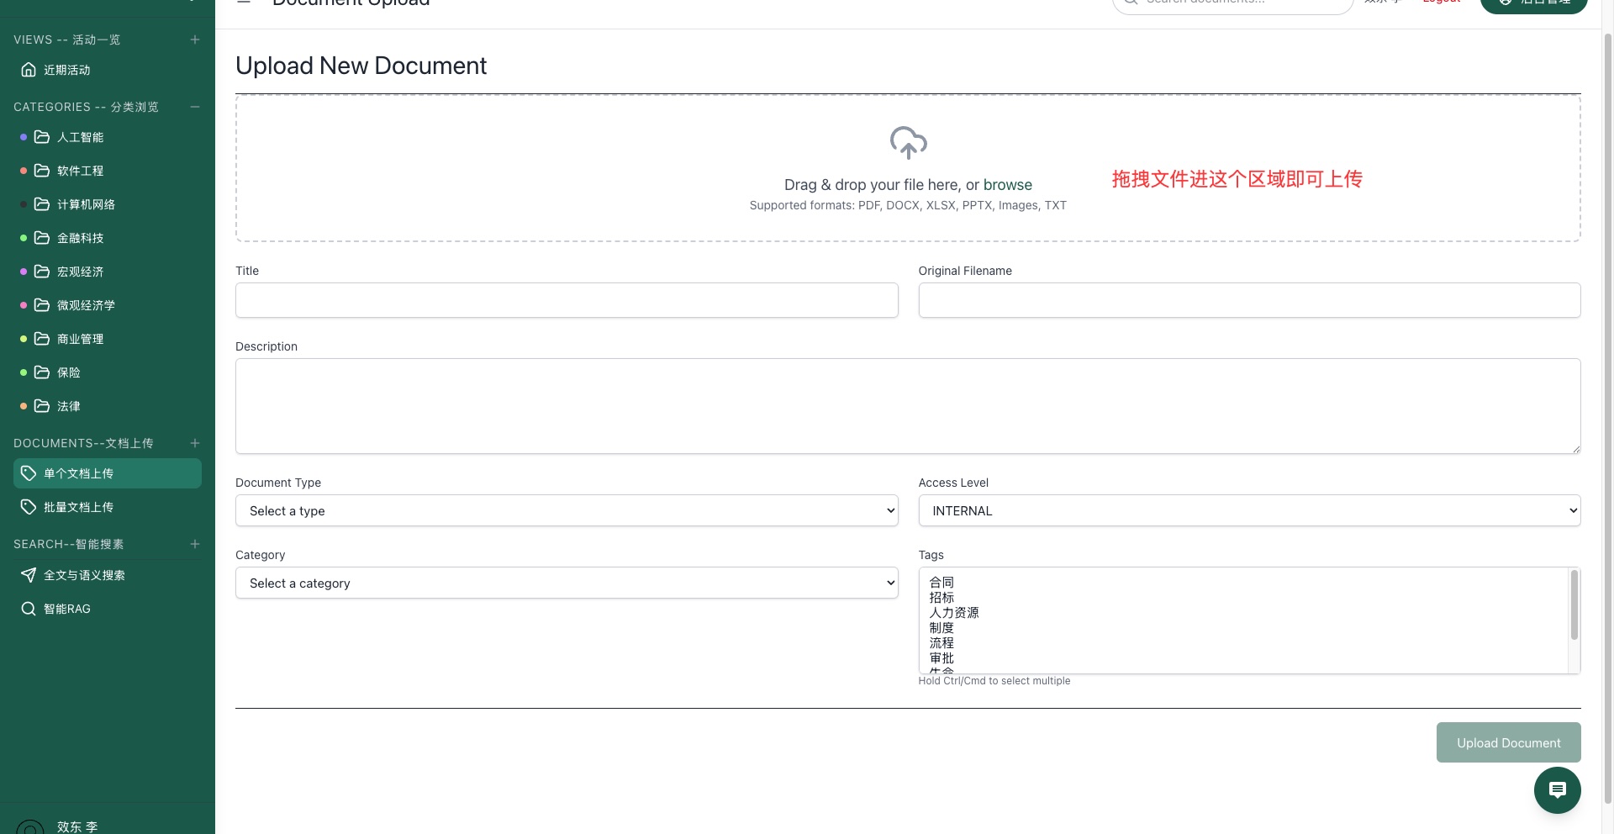Open 近期活动 home item
The image size is (1614, 834).
108,70
